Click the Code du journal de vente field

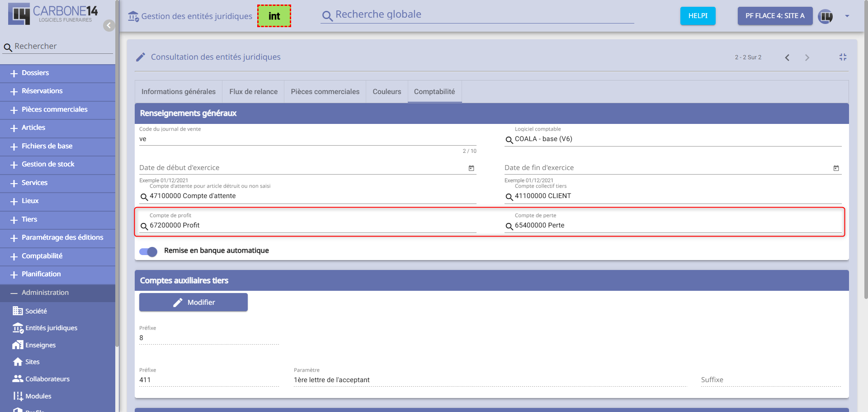pyautogui.click(x=307, y=139)
